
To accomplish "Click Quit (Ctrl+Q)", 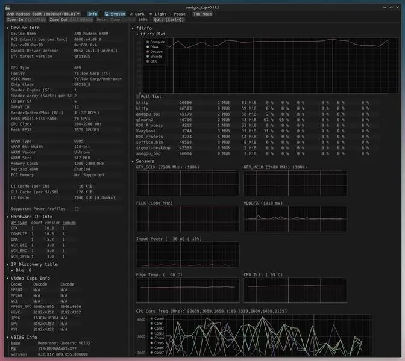I will pos(169,20).
